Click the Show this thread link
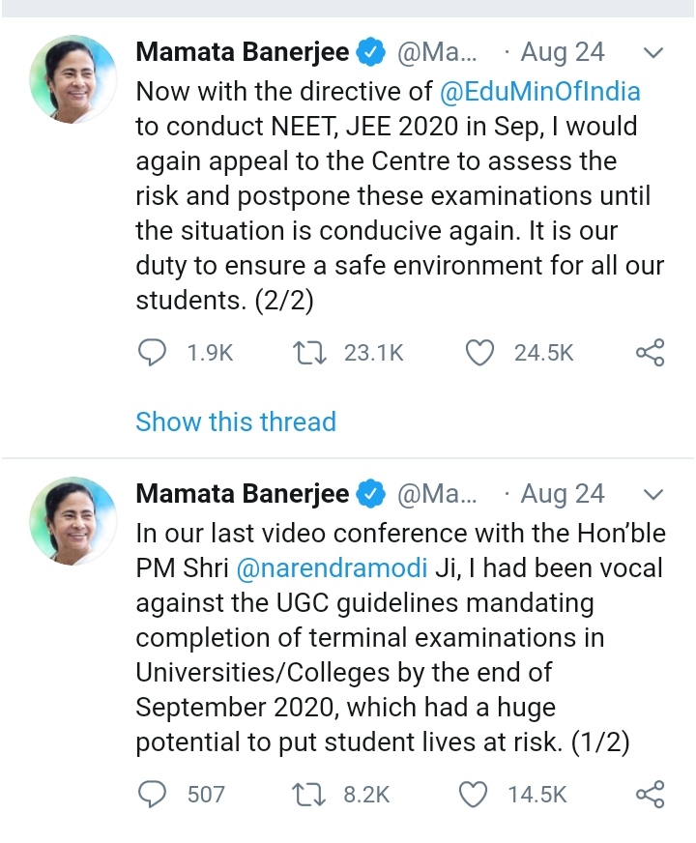 236,421
